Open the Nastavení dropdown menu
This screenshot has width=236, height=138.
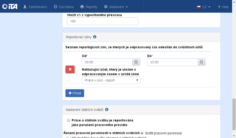(x=116, y=7)
